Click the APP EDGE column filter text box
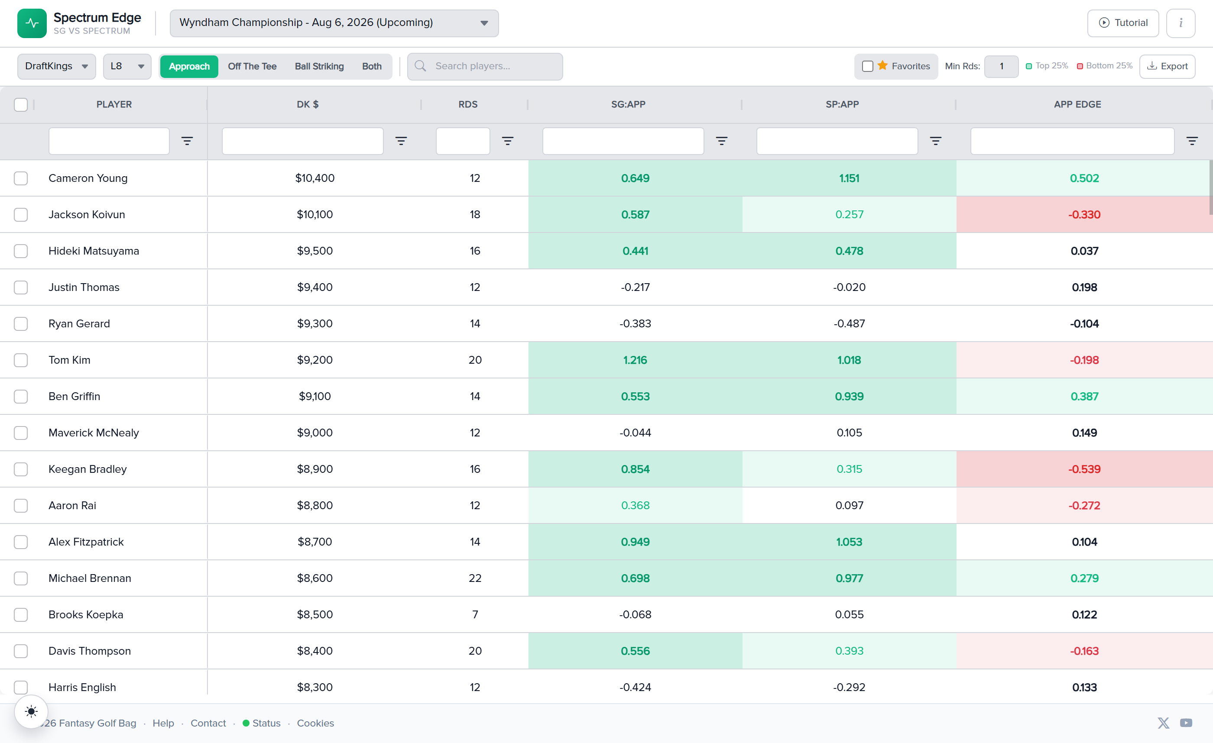This screenshot has height=743, width=1213. pos(1072,141)
